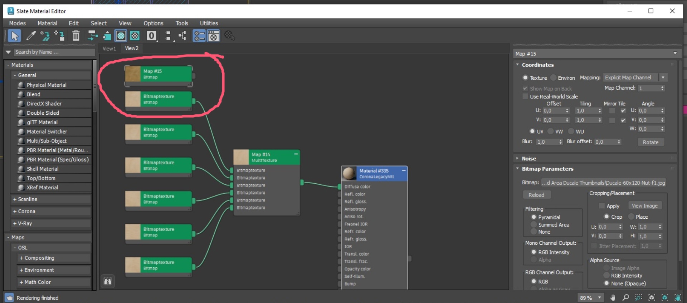The height and width of the screenshot is (303, 687).
Task: Enable Use Real-World Scale checkbox
Action: tap(525, 96)
